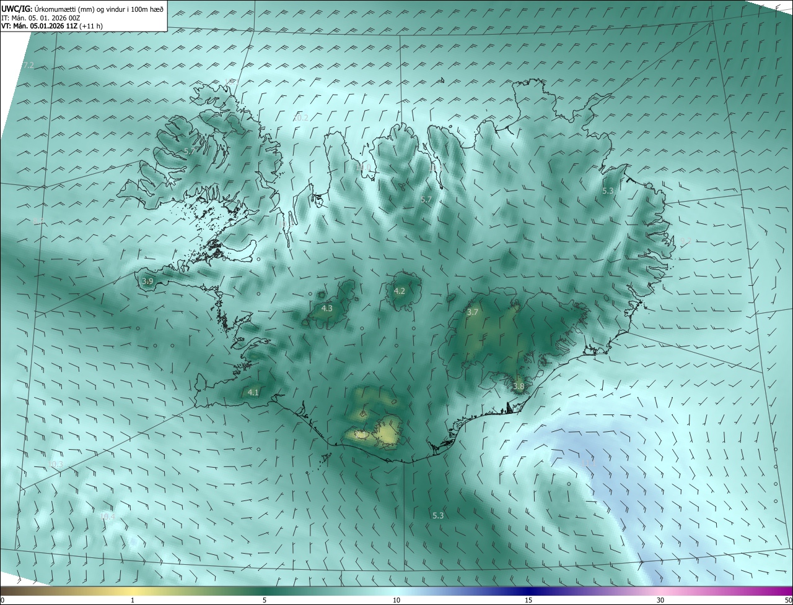Click the 5.7 value label in North Iceland
This screenshot has width=793, height=605.
(x=426, y=199)
